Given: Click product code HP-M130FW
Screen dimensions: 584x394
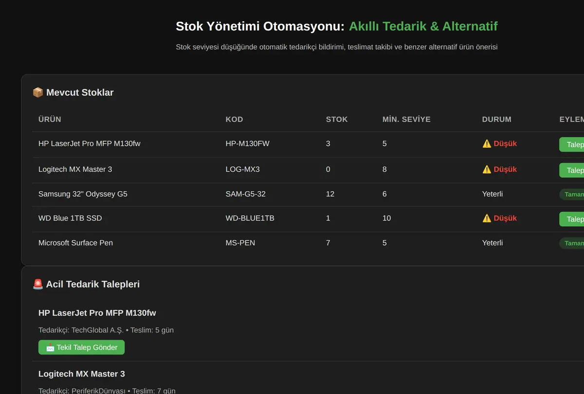Looking at the screenshot, I should (x=248, y=144).
